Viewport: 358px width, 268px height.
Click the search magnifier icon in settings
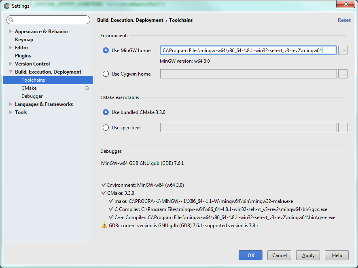pyautogui.click(x=11, y=20)
